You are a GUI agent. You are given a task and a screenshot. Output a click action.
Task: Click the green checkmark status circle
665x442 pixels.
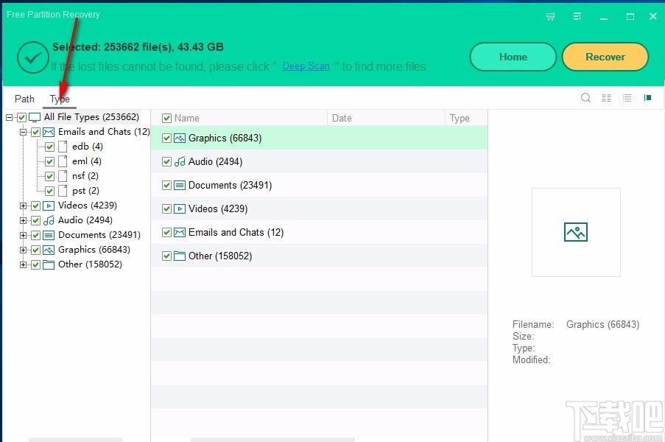(33, 57)
